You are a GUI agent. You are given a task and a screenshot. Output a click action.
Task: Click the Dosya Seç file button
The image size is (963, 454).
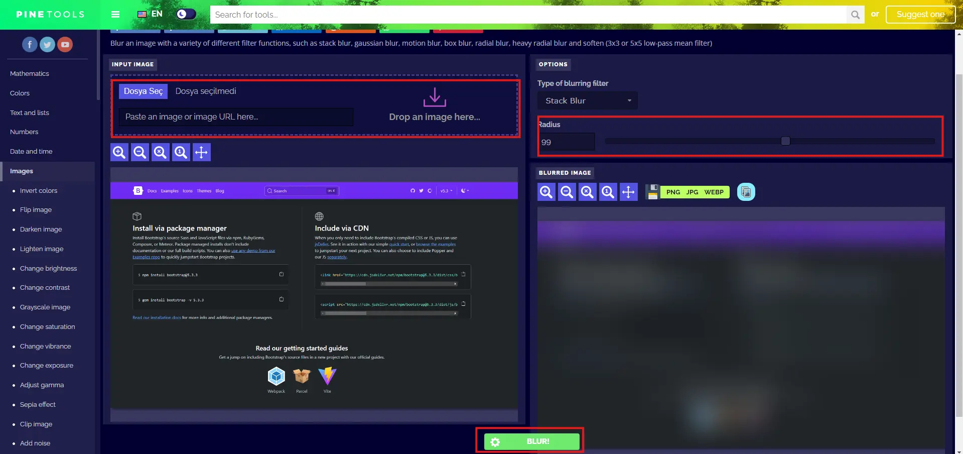point(143,91)
